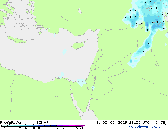Image resolution: width=168 pixels, height=129 pixels.
Task: Click the 20 to 25 mm legend swatch
Action: coord(47,126)
